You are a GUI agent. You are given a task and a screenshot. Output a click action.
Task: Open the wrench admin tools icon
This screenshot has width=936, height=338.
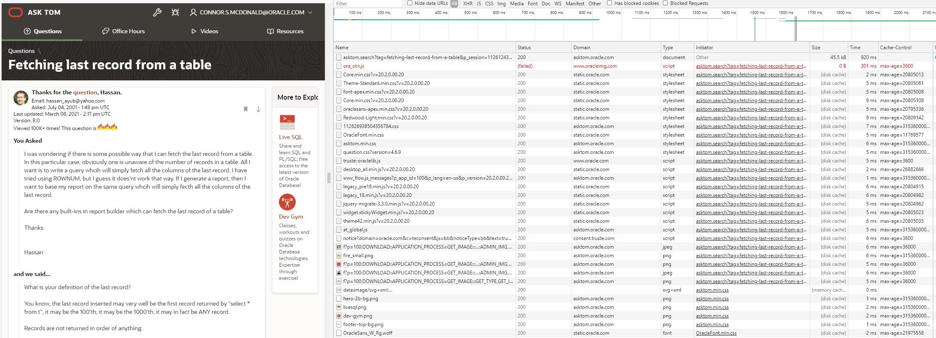157,12
